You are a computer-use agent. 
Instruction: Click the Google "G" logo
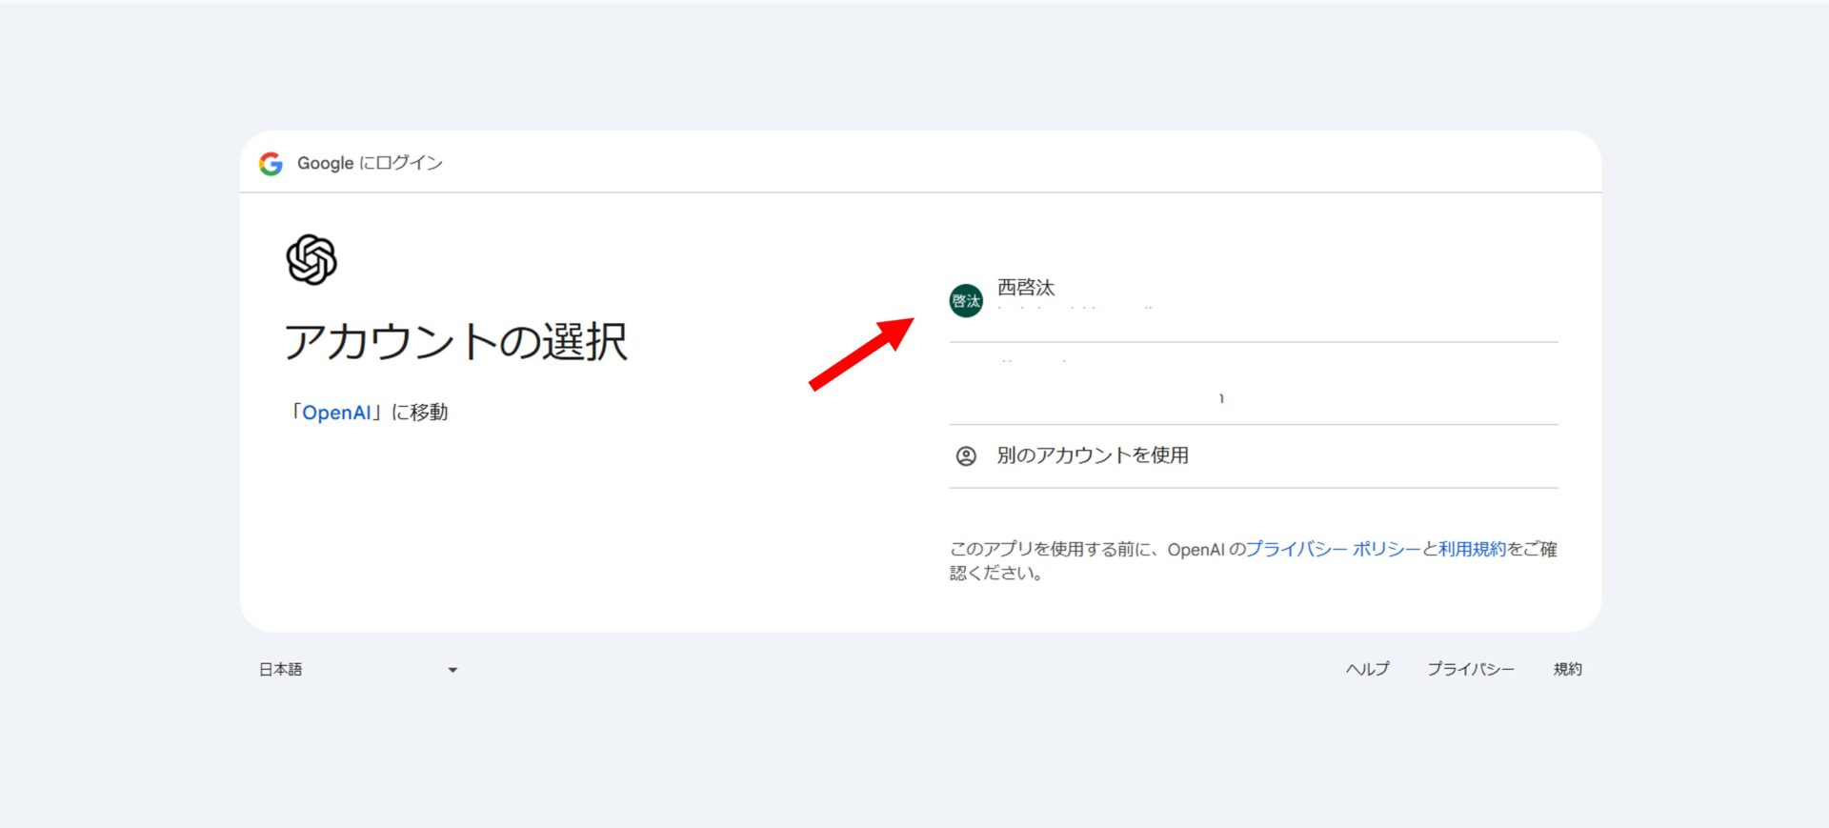[x=271, y=164]
